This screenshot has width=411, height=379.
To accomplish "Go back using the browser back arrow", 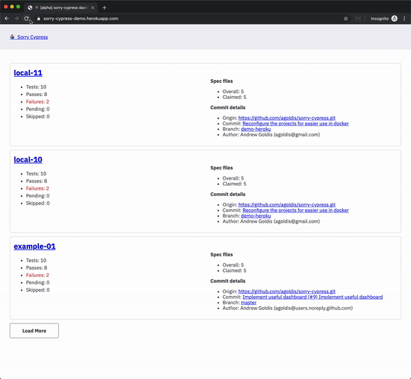I will click(x=7, y=19).
